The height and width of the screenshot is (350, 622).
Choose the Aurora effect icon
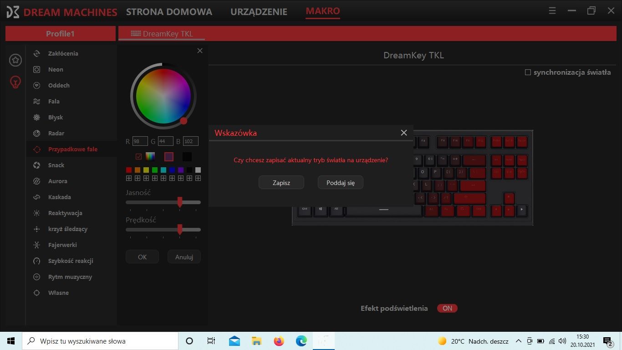click(x=37, y=181)
